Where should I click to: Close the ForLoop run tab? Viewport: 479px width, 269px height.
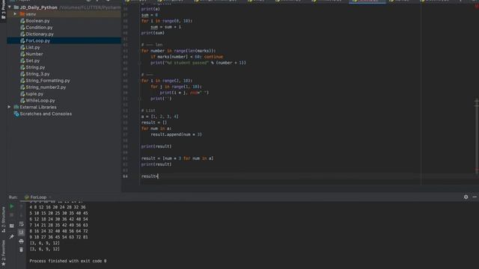click(x=50, y=197)
